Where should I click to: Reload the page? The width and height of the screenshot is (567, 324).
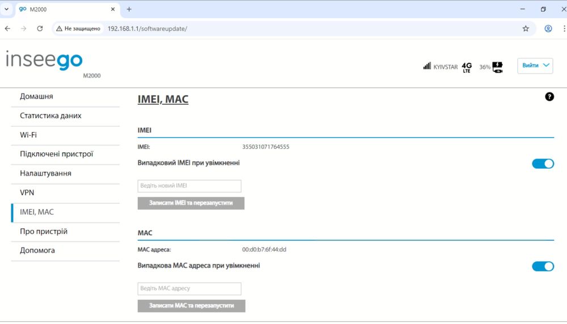pos(40,28)
